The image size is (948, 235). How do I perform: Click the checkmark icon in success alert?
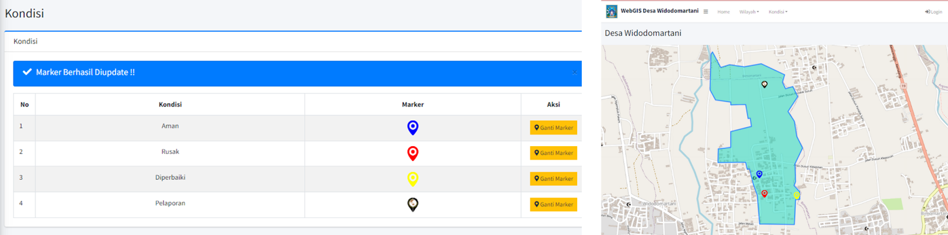click(x=27, y=72)
